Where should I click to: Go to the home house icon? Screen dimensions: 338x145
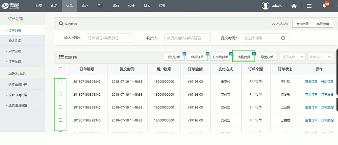294,6
